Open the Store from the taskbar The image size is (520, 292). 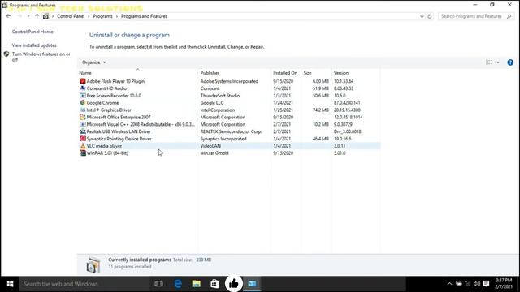point(214,284)
